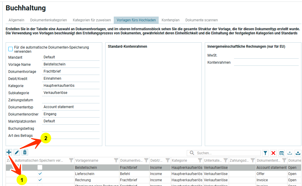
Task: Click the blue funnel filter icon beside search
Action: coord(265,153)
